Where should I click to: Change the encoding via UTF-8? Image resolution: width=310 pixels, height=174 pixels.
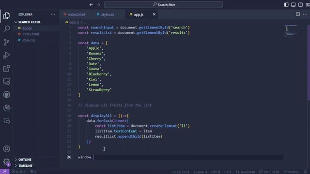(216, 172)
